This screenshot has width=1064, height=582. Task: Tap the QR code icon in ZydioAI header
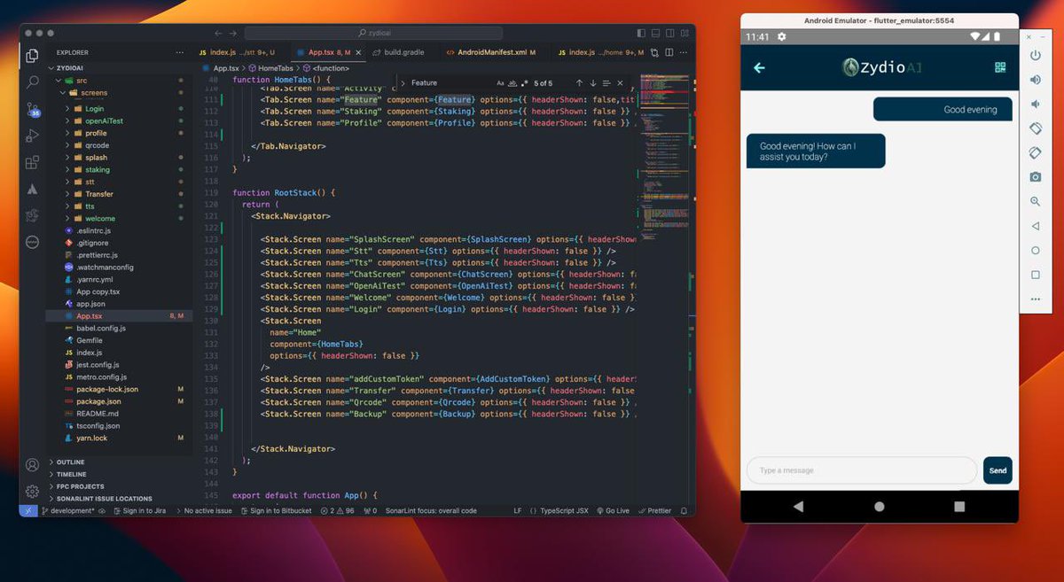[1000, 67]
